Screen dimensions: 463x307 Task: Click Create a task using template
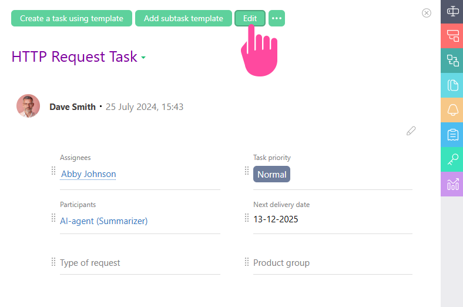[72, 18]
